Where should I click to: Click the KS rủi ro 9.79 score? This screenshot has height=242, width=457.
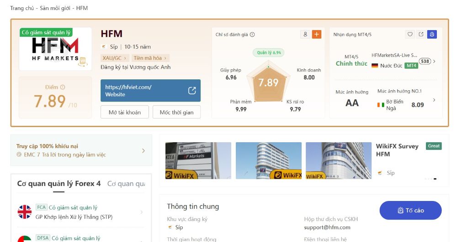tap(295, 105)
